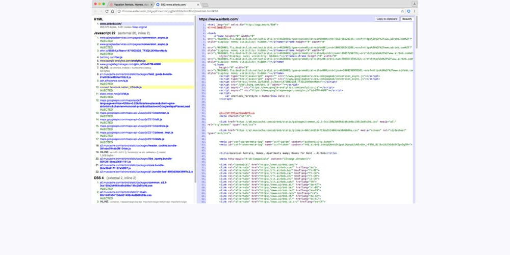Click the CSS 4 section heading
Image resolution: width=510 pixels, height=255 pixels.
click(99, 178)
